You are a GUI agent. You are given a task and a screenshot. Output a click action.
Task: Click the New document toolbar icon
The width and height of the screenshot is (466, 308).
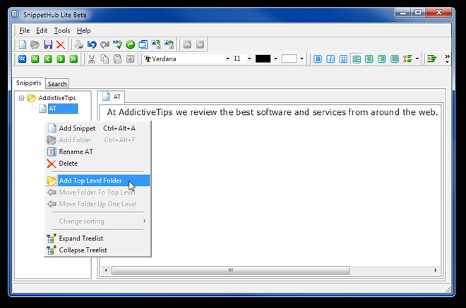pyautogui.click(x=23, y=44)
